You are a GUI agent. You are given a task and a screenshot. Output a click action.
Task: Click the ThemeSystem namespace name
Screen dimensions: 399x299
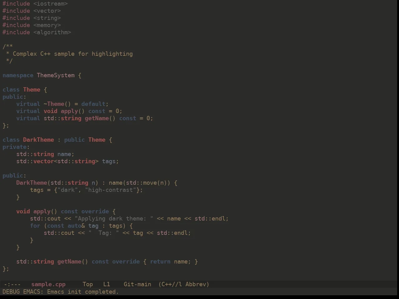point(56,75)
